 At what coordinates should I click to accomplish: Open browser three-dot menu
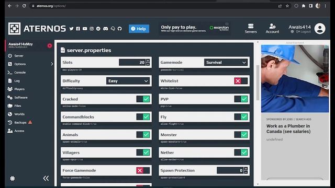326,6
